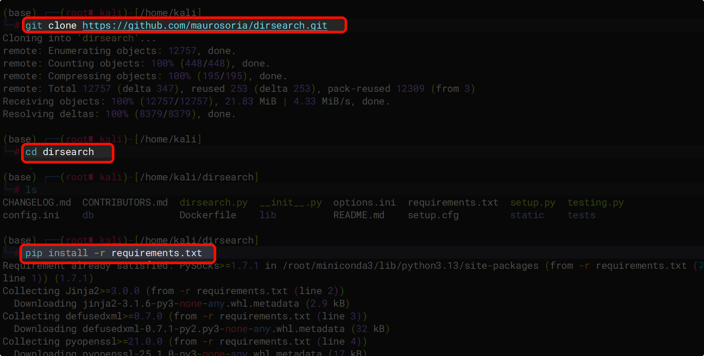Click the 'cd dirsearch' command text
Screen dimensions: 704x356
[60, 152]
